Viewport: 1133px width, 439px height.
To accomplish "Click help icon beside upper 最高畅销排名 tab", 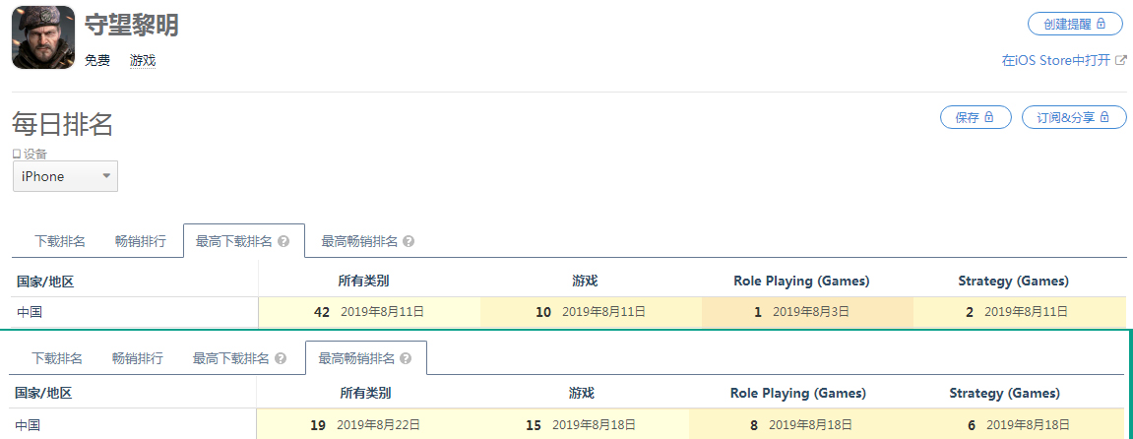I will pyautogui.click(x=409, y=242).
